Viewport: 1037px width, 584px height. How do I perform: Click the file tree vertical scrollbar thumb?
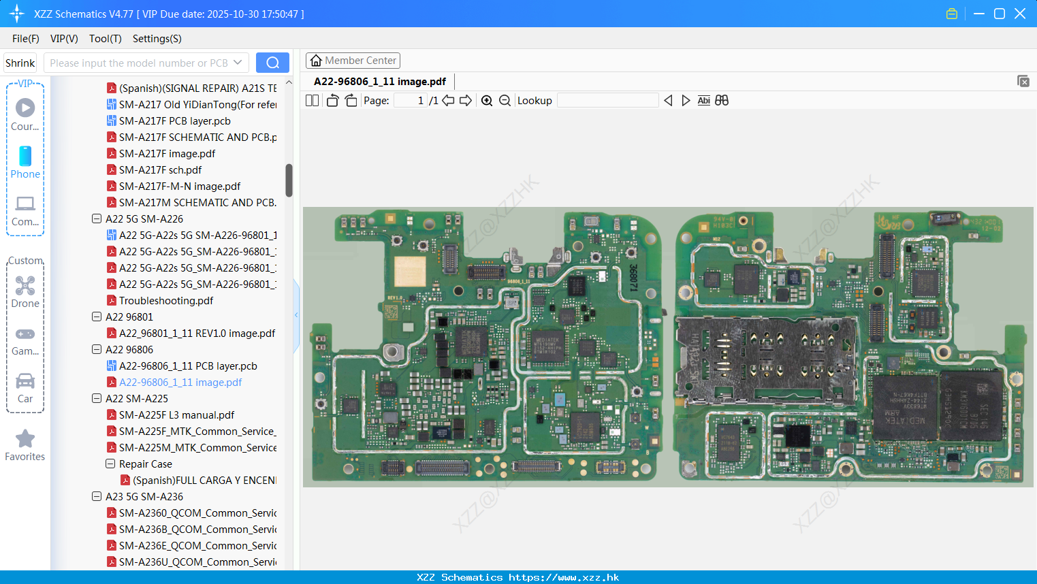289,180
